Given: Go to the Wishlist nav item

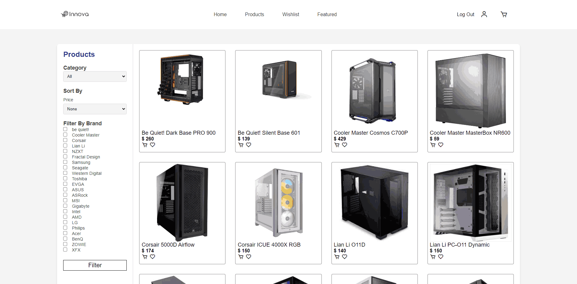Looking at the screenshot, I should [x=290, y=15].
